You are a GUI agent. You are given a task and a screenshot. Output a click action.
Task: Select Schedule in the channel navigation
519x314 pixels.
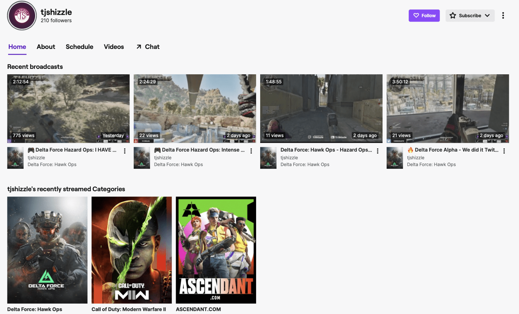(x=79, y=47)
